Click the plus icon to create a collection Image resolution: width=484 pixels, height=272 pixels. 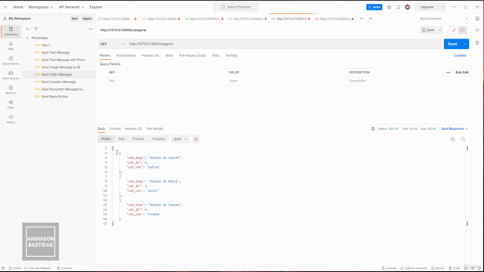point(27,29)
